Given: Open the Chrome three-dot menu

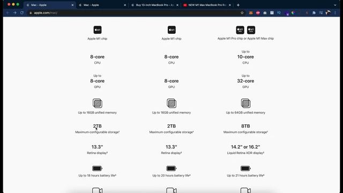Looking at the screenshot, I should 335,13.
